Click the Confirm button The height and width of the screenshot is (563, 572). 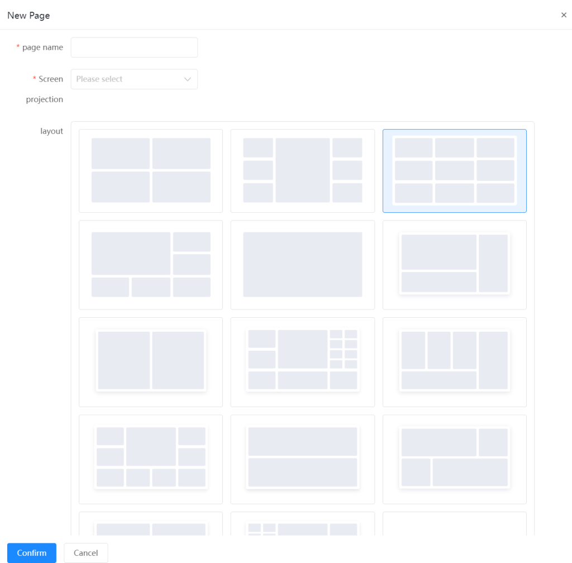[x=32, y=553]
